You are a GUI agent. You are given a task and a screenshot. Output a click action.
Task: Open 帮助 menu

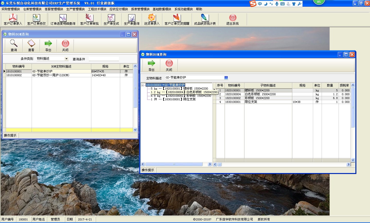click(x=199, y=9)
